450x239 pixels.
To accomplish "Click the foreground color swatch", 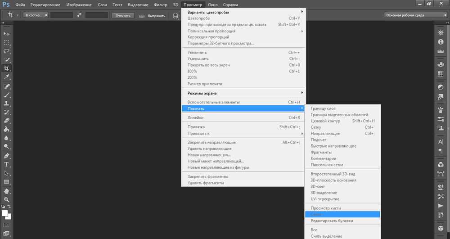I will 5,213.
